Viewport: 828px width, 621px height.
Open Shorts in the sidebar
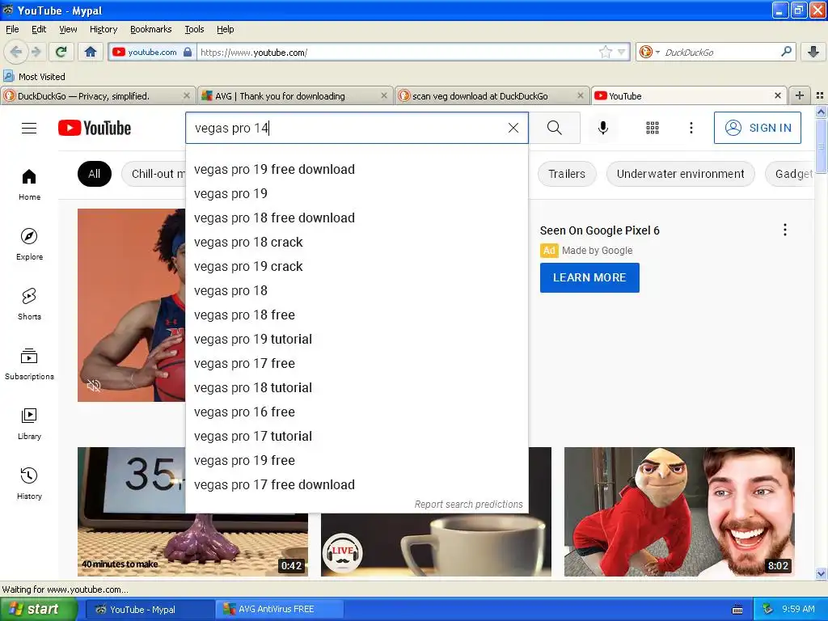click(30, 304)
